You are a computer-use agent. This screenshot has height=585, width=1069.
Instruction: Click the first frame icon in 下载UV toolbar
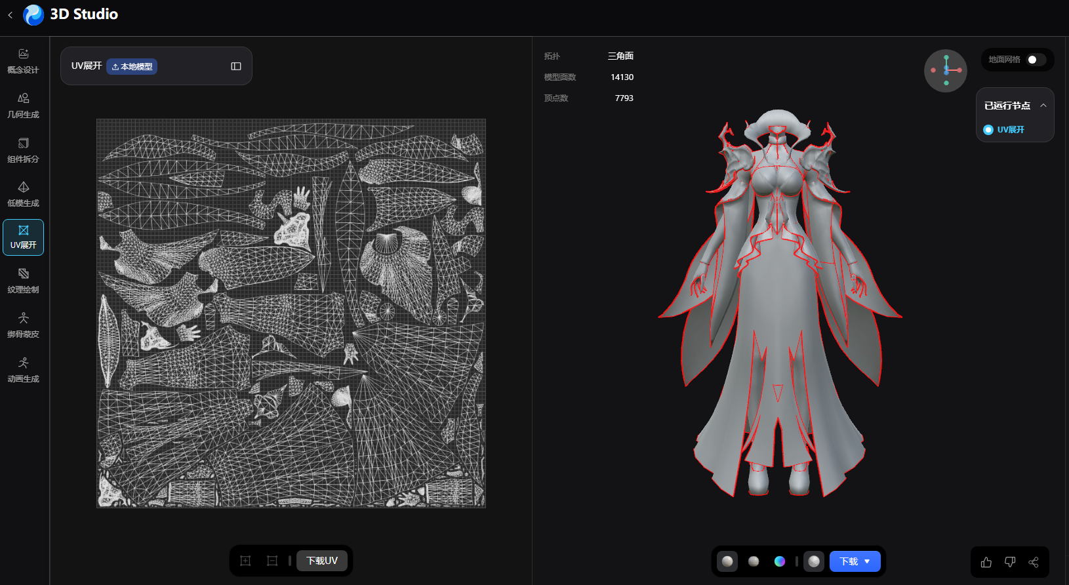[245, 561]
